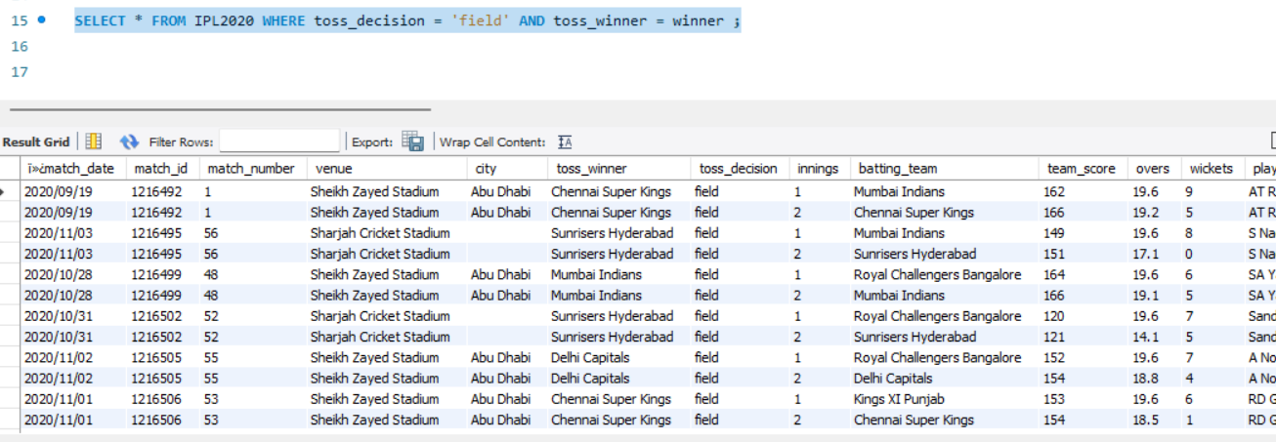Click line number 17 in the editor gutter
The width and height of the screenshot is (1276, 442).
point(20,72)
